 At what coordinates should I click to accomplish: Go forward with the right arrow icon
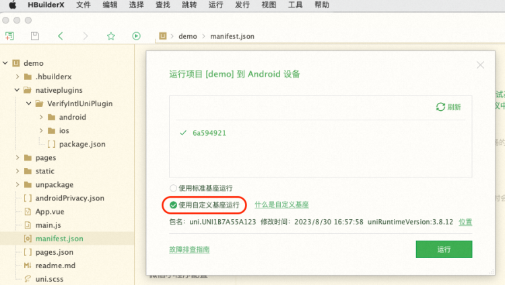(x=86, y=36)
